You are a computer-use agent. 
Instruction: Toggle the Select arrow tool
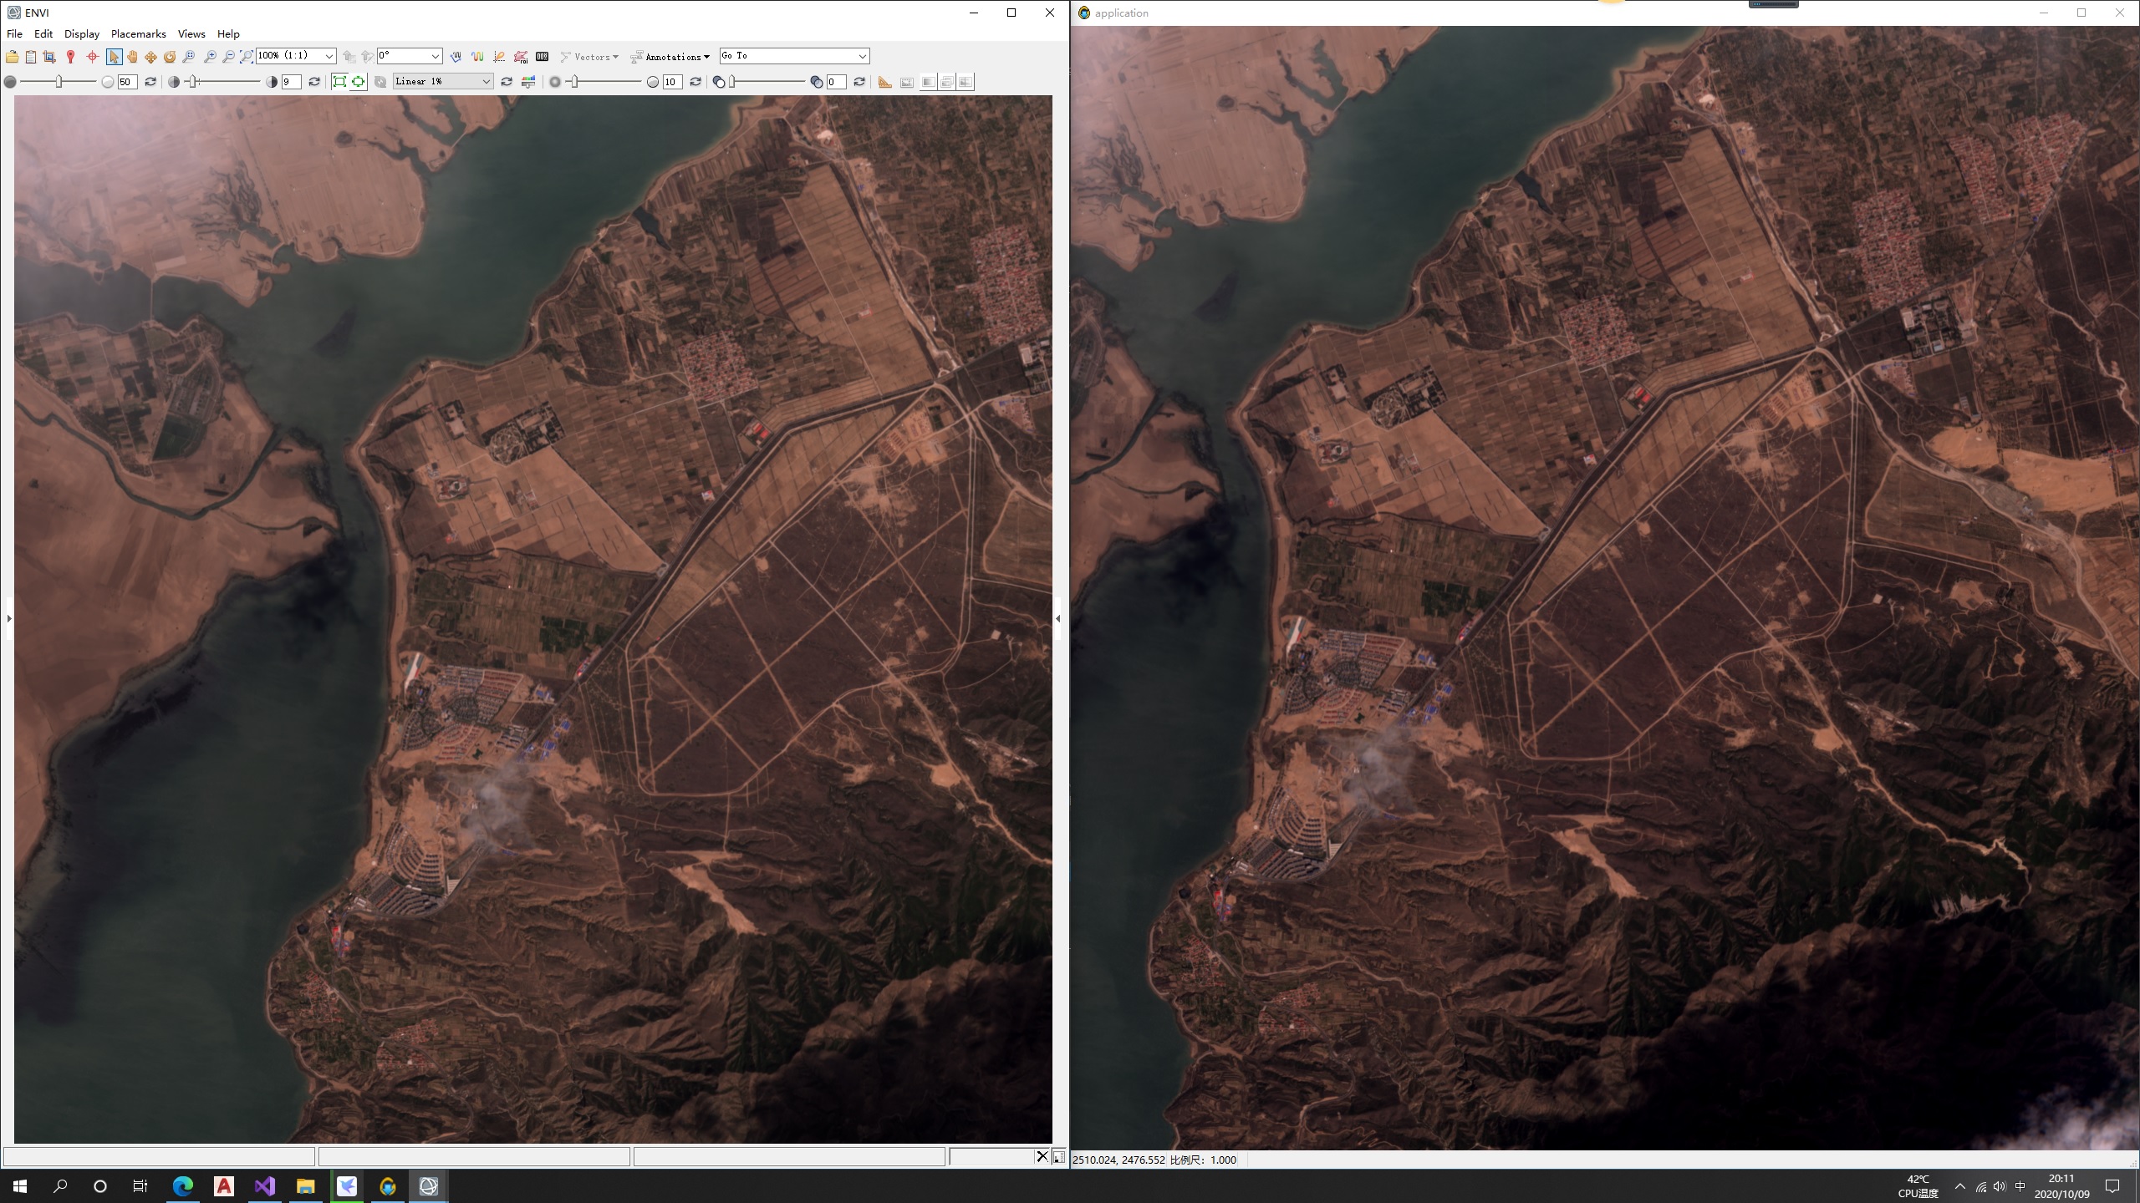(x=115, y=57)
